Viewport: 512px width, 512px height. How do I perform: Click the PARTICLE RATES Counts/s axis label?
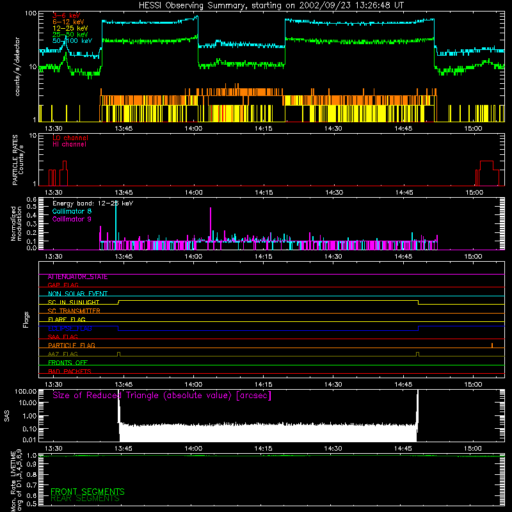coord(18,160)
